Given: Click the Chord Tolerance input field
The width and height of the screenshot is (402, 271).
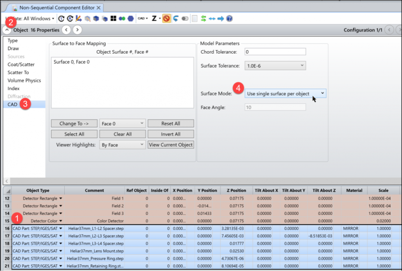Looking at the screenshot, I should tap(275, 52).
